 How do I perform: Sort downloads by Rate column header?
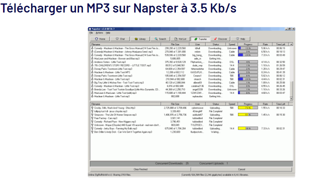(x=265, y=44)
